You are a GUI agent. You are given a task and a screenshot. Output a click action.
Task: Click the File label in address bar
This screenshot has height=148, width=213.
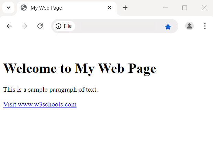pyautogui.click(x=68, y=26)
